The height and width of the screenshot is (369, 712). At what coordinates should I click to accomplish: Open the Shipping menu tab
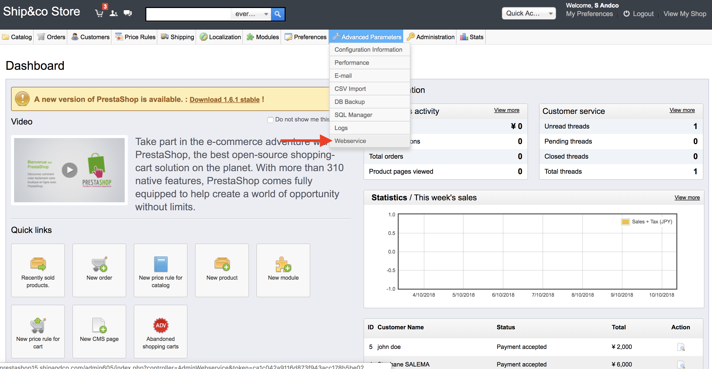(x=177, y=37)
